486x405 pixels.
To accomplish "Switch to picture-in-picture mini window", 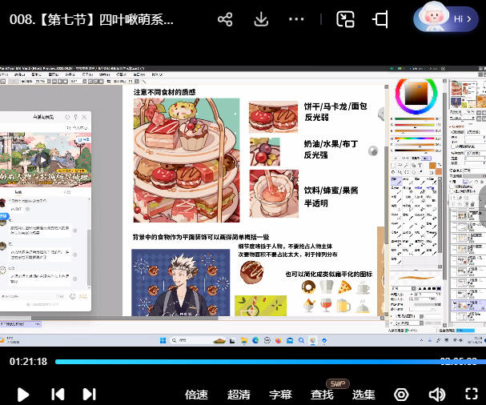I will (345, 19).
